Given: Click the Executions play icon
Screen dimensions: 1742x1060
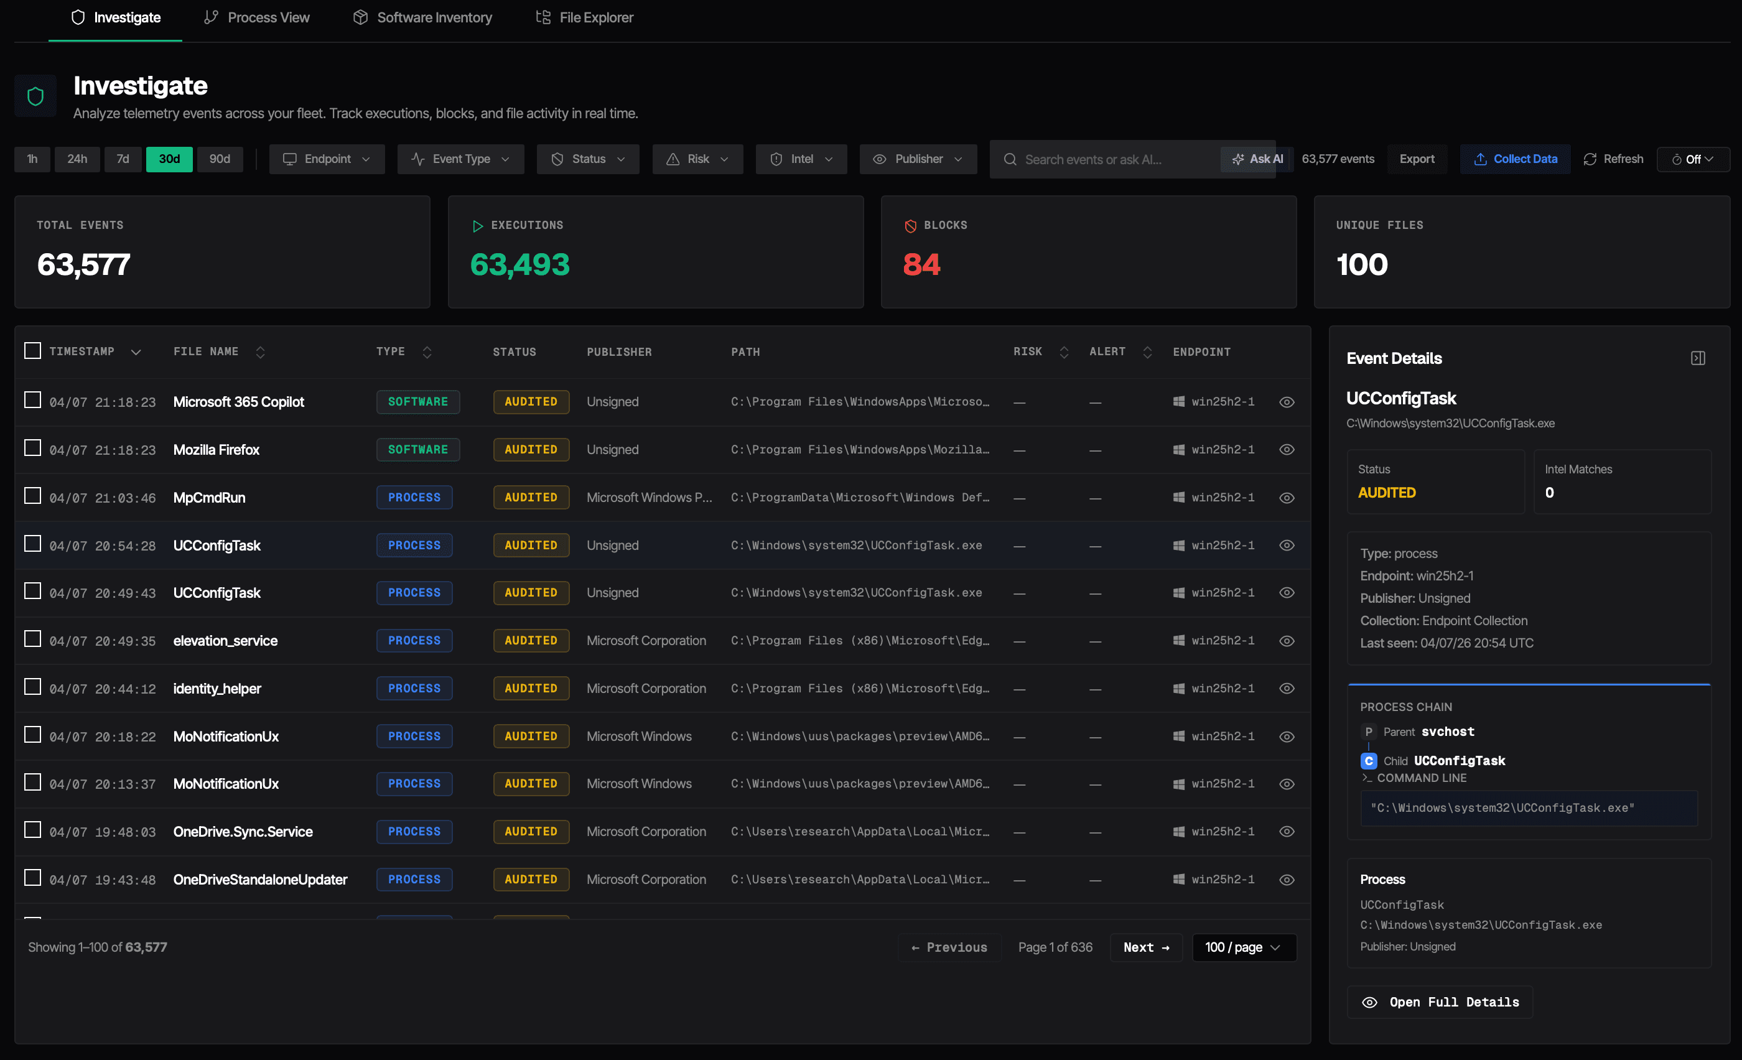Looking at the screenshot, I should (x=478, y=225).
